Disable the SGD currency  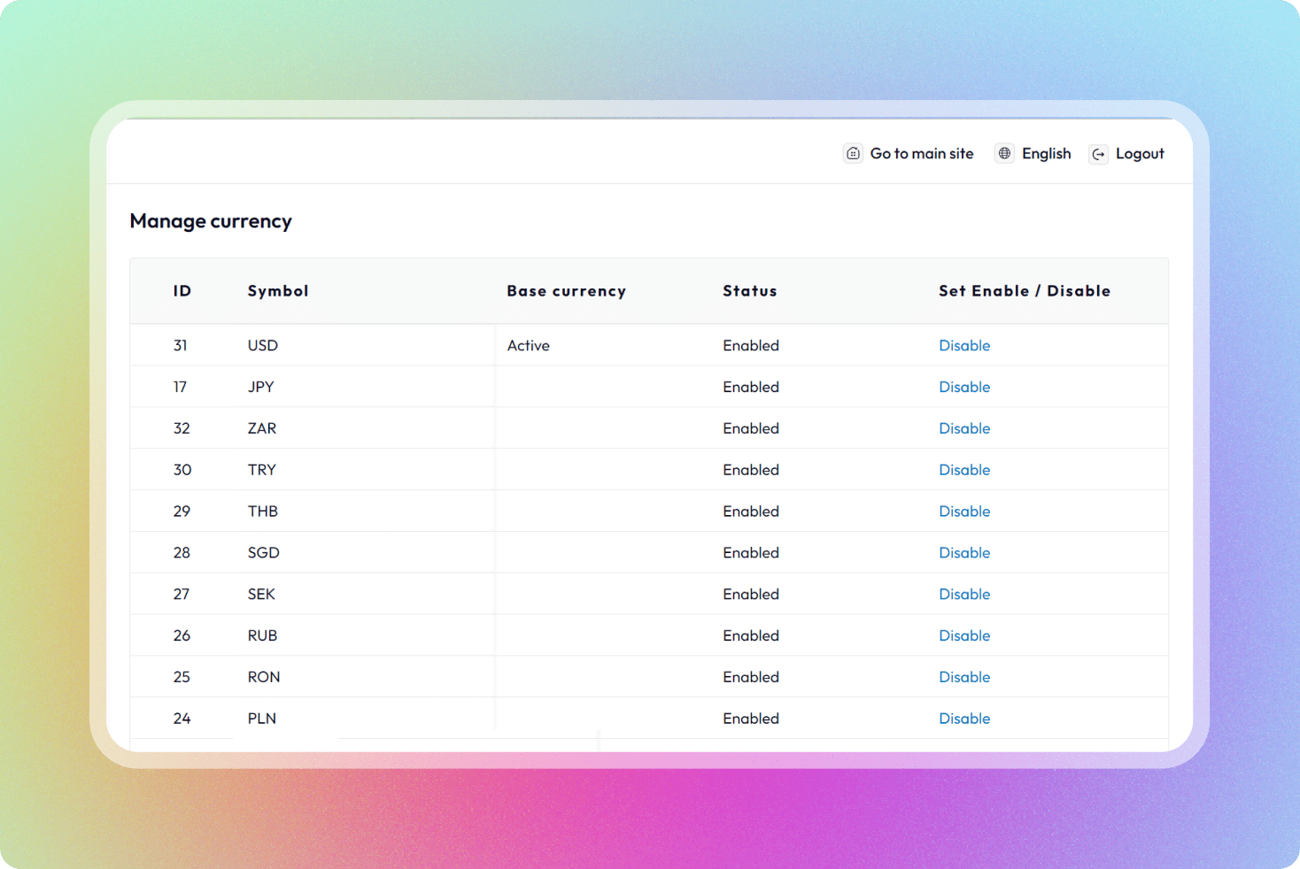[964, 553]
